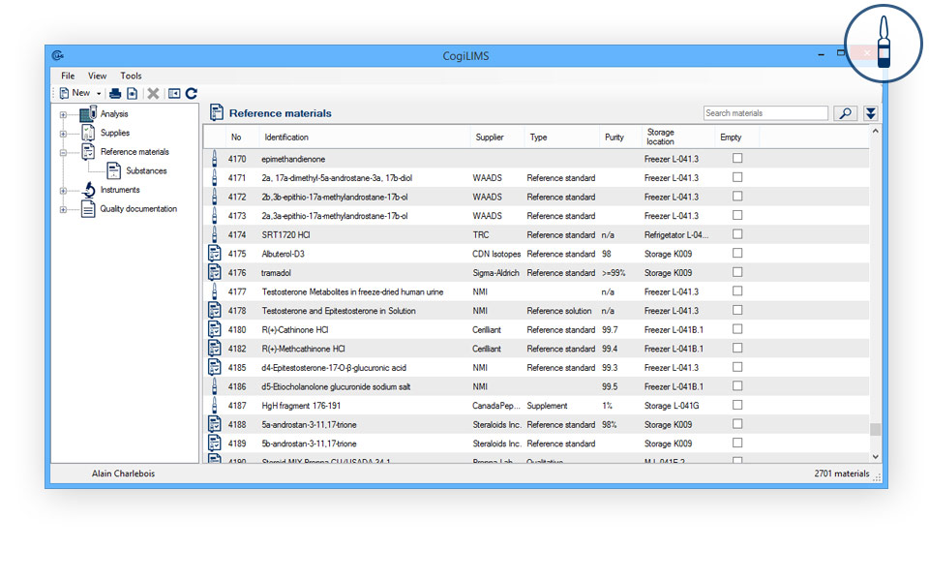This screenshot has height=581, width=929.
Task: Click the magnifier search button
Action: (x=845, y=113)
